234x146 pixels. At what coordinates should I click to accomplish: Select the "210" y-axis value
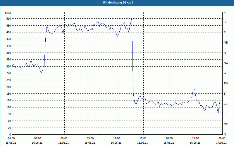(x=9, y=87)
